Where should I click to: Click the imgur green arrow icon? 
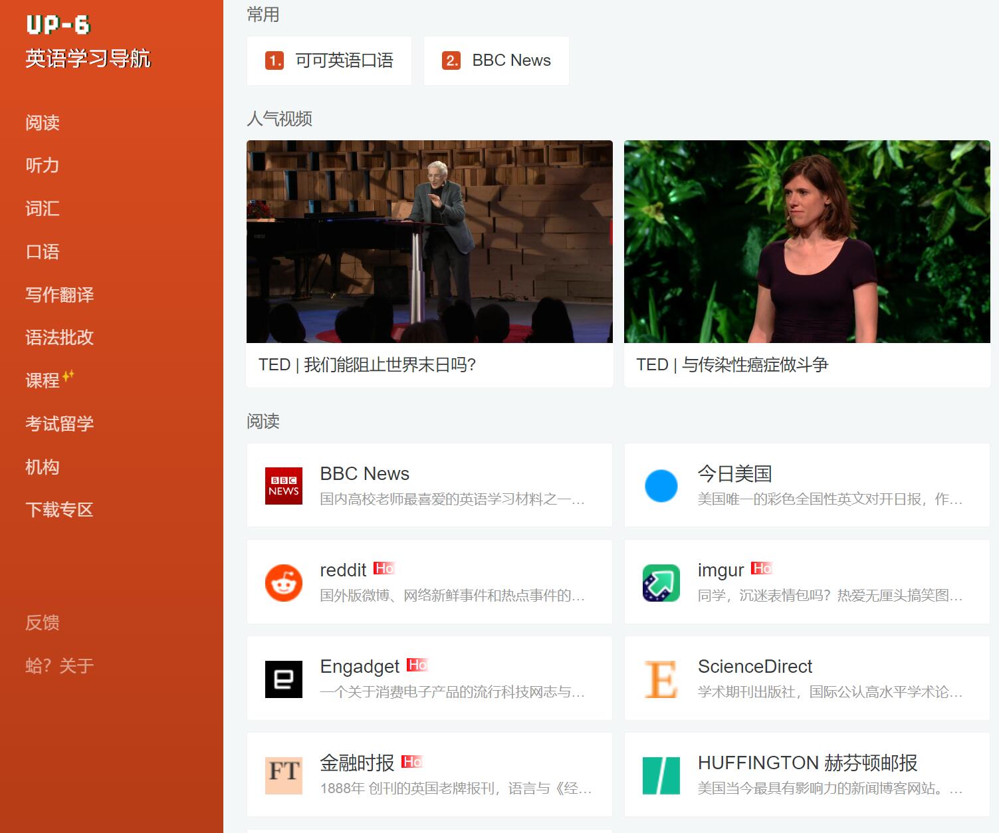point(661,583)
